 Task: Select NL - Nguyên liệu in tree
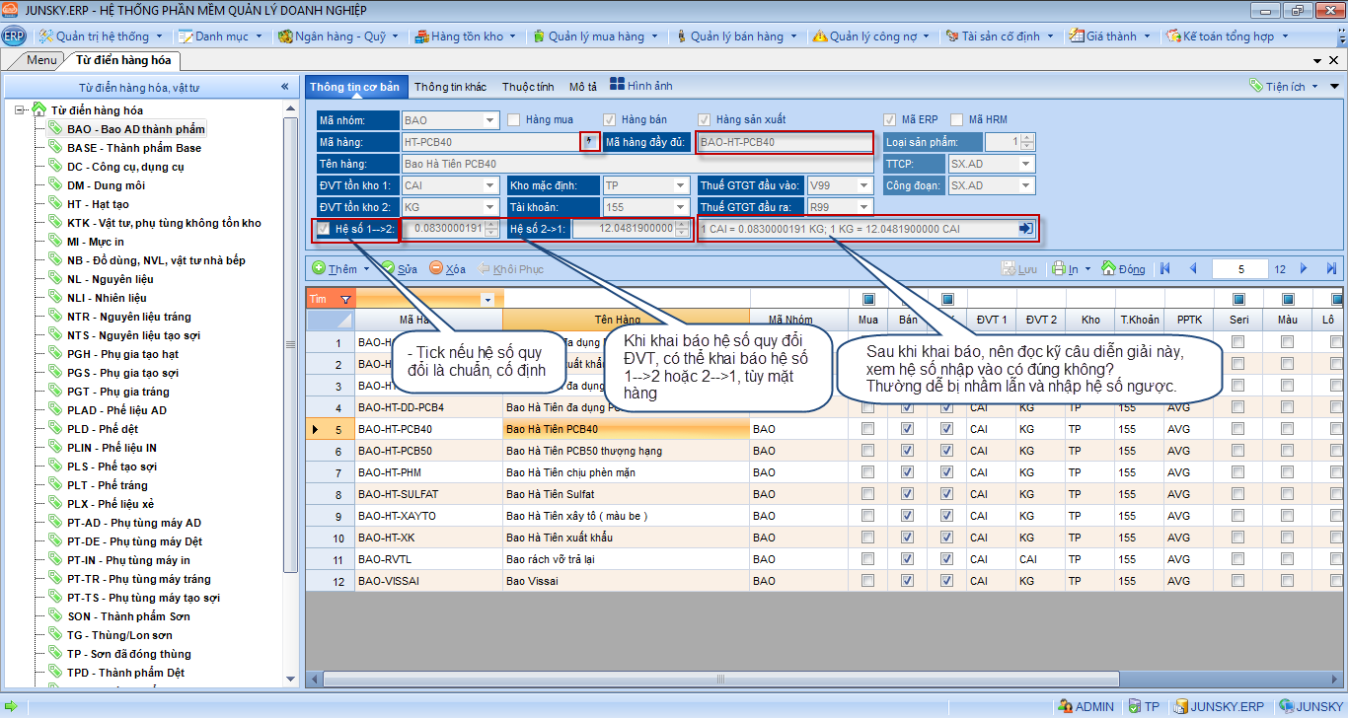pos(110,279)
